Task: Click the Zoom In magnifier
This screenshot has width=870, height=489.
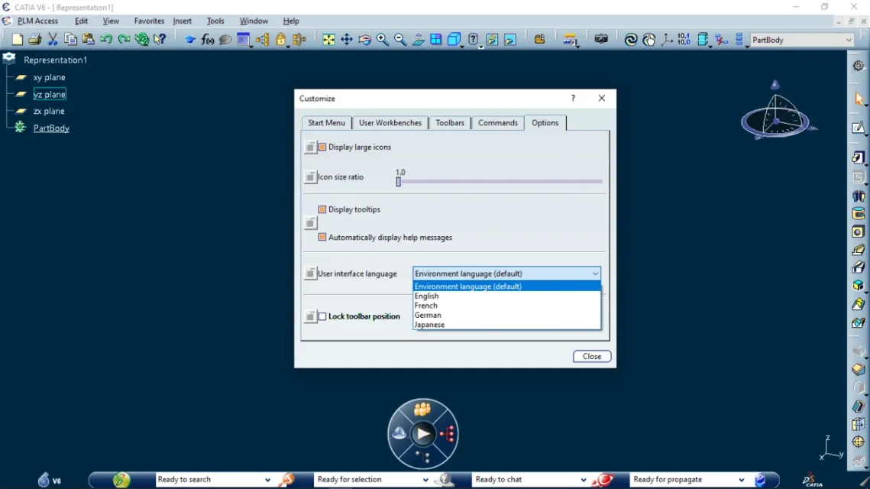Action: [x=382, y=40]
